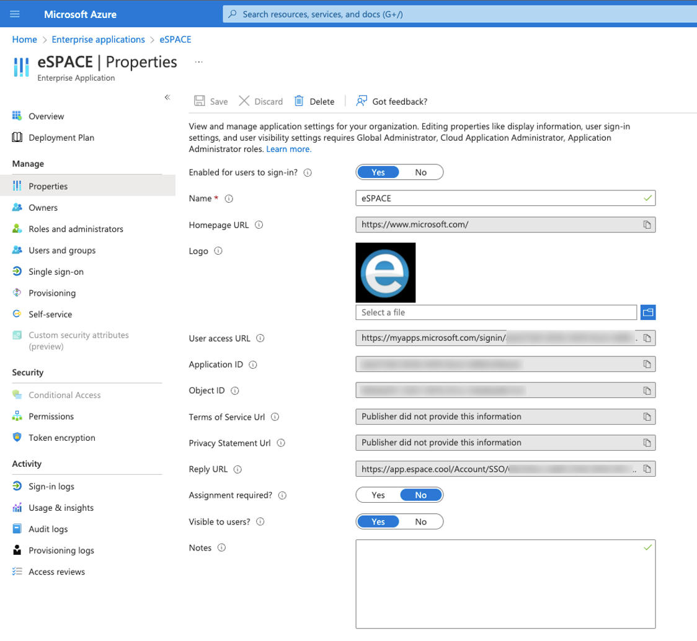Screen dimensions: 697x641
Task: Click the Learn more link
Action: (289, 149)
